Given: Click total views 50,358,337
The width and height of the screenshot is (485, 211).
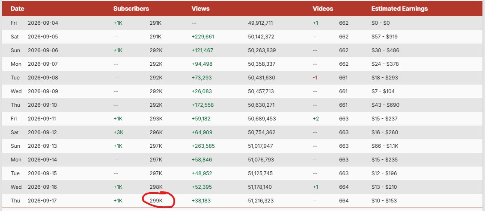Looking at the screenshot, I should tap(262, 64).
